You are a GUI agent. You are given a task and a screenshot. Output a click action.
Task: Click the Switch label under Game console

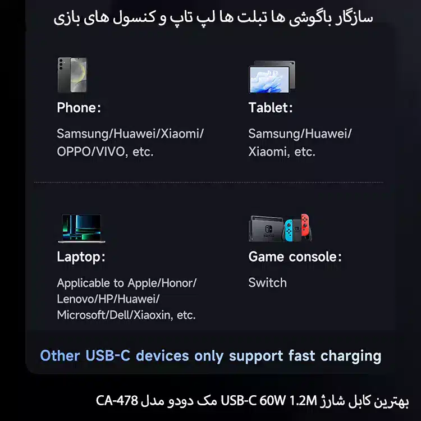point(267,283)
